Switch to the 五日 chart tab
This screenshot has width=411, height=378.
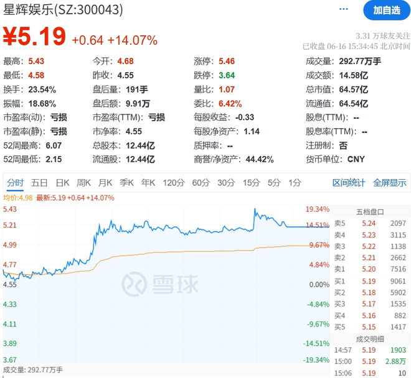[x=39, y=182]
